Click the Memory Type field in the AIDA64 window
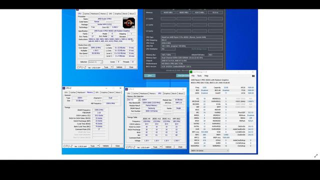 click(x=191, y=58)
